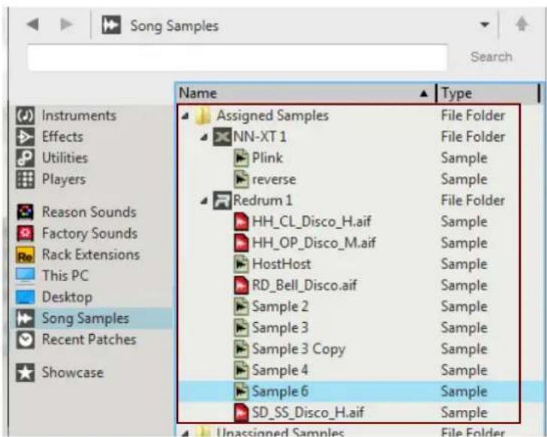The image size is (547, 437).
Task: Open Utilities in the sidebar
Action: coord(65,158)
